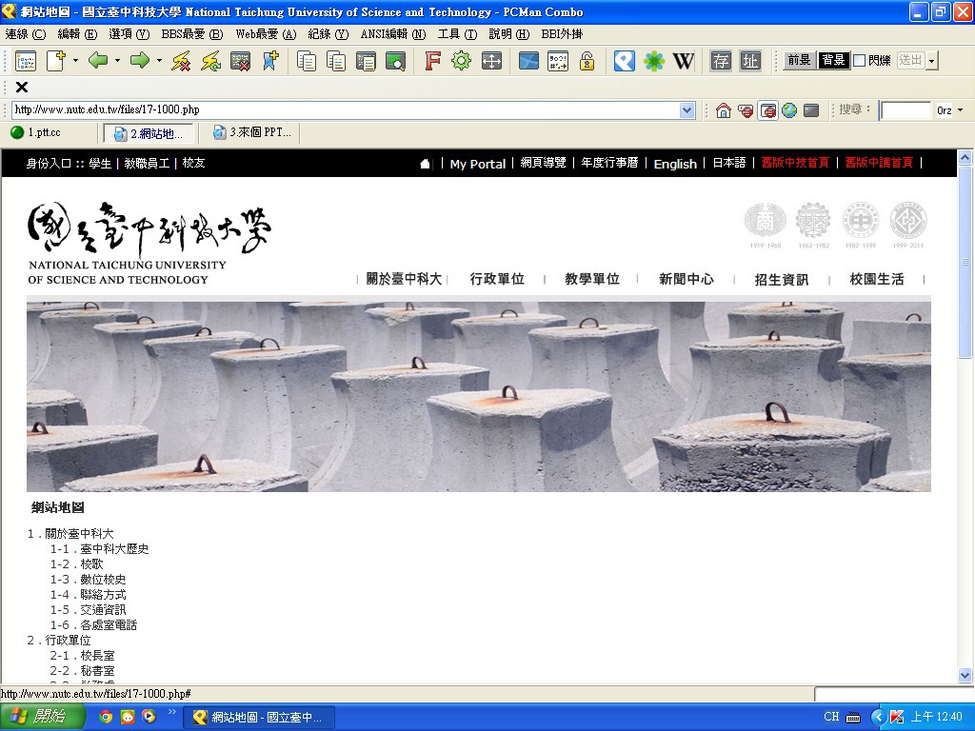975x731 pixels.
Task: Open the Windows 開始 Start button
Action: click(x=42, y=717)
